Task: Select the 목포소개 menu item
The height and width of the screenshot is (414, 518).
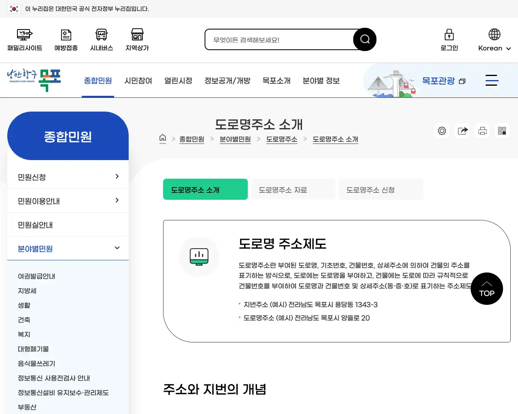Action: click(276, 80)
